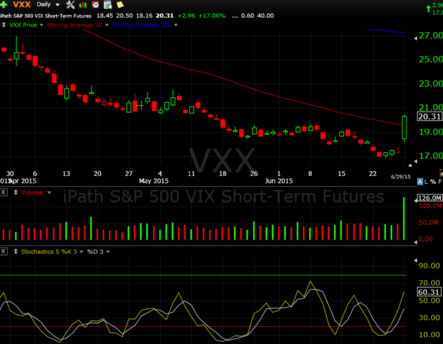Click the 60.31 stochastics value tag
The image size is (443, 344).
tap(429, 292)
